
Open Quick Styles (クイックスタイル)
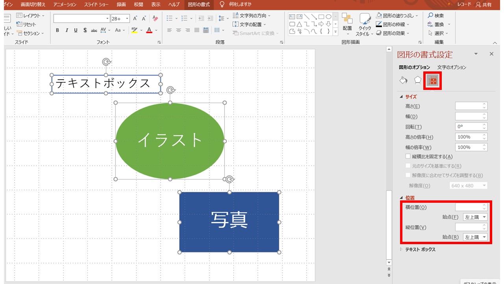tap(365, 24)
